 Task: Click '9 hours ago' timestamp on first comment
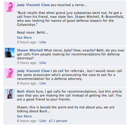click(27, 42)
